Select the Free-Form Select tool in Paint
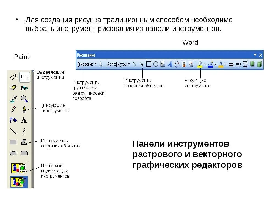Image resolution: width=264 pixels, height=198 pixels. 13,77
